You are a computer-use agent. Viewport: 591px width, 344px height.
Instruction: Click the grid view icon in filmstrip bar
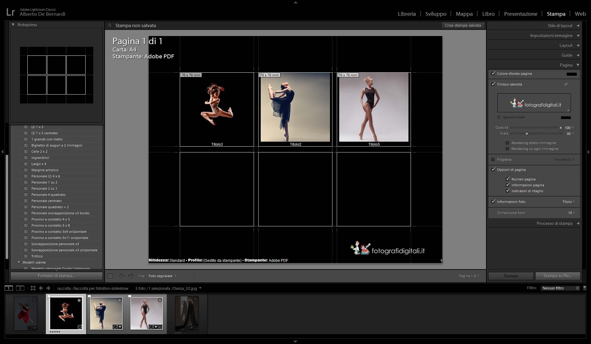click(33, 288)
